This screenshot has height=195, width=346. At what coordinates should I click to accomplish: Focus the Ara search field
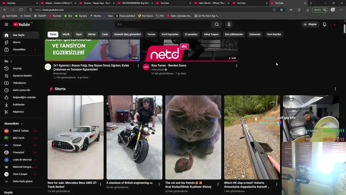163,24
